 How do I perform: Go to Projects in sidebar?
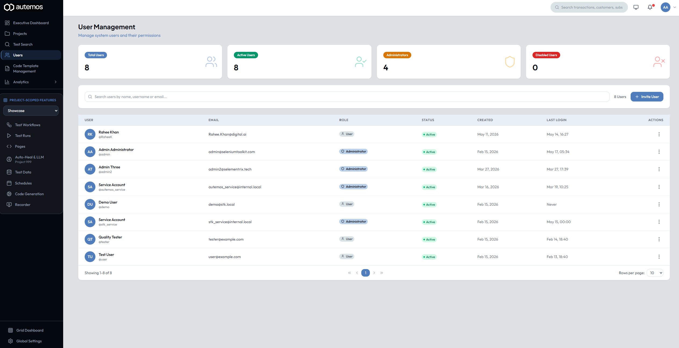(x=31, y=34)
